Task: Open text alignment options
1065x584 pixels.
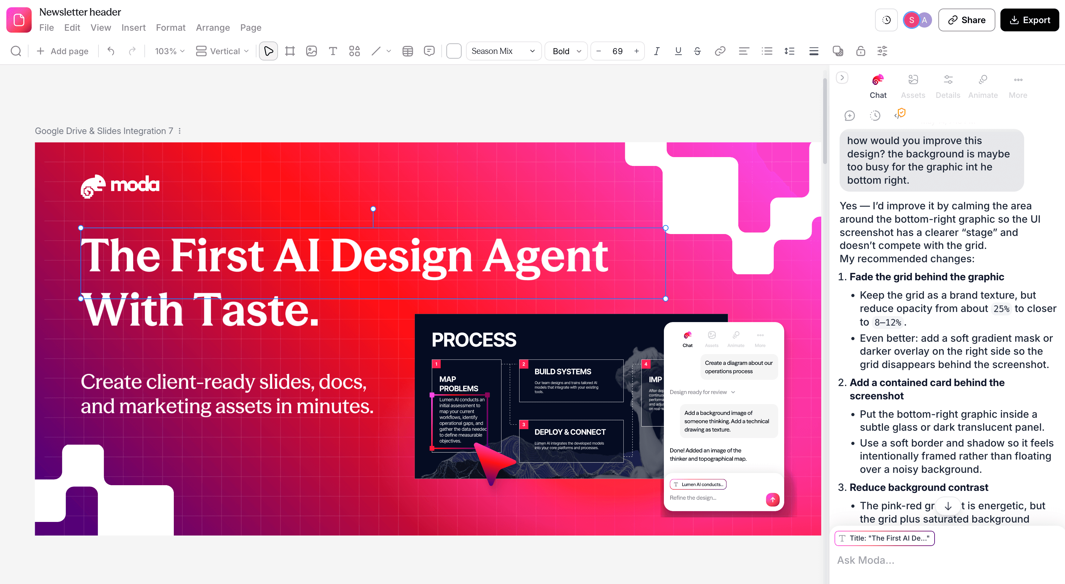Action: point(744,51)
